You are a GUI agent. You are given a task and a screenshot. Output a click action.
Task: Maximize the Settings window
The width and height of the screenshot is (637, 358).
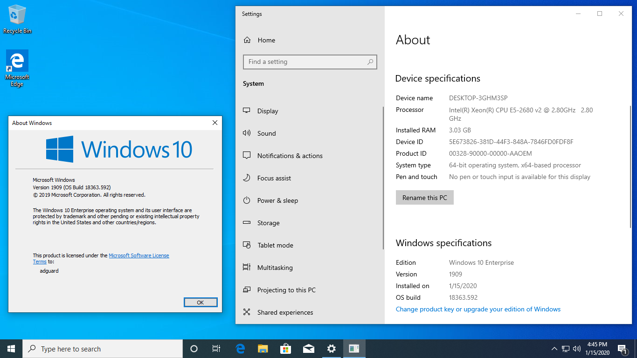(x=600, y=14)
